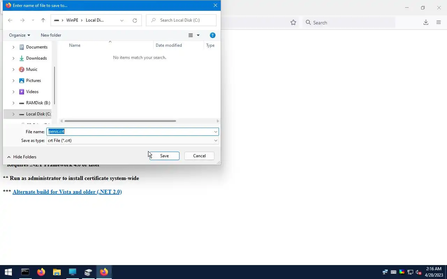
Task: Click the Save button in dialog
Action: pos(164,156)
